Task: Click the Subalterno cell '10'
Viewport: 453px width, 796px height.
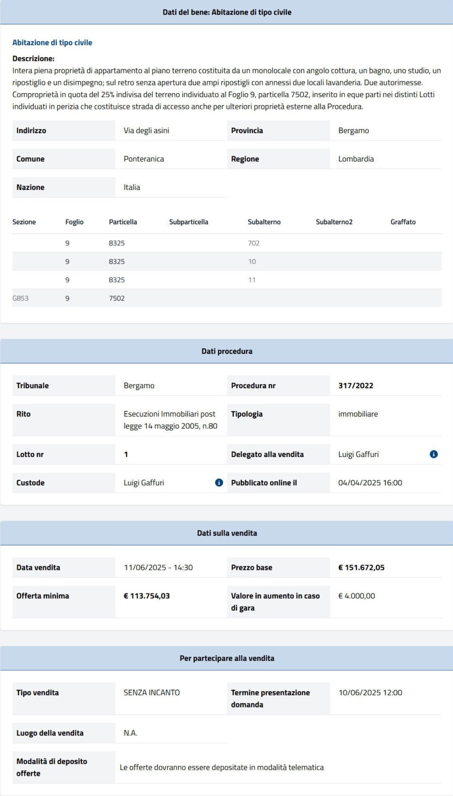Action: pos(252,262)
